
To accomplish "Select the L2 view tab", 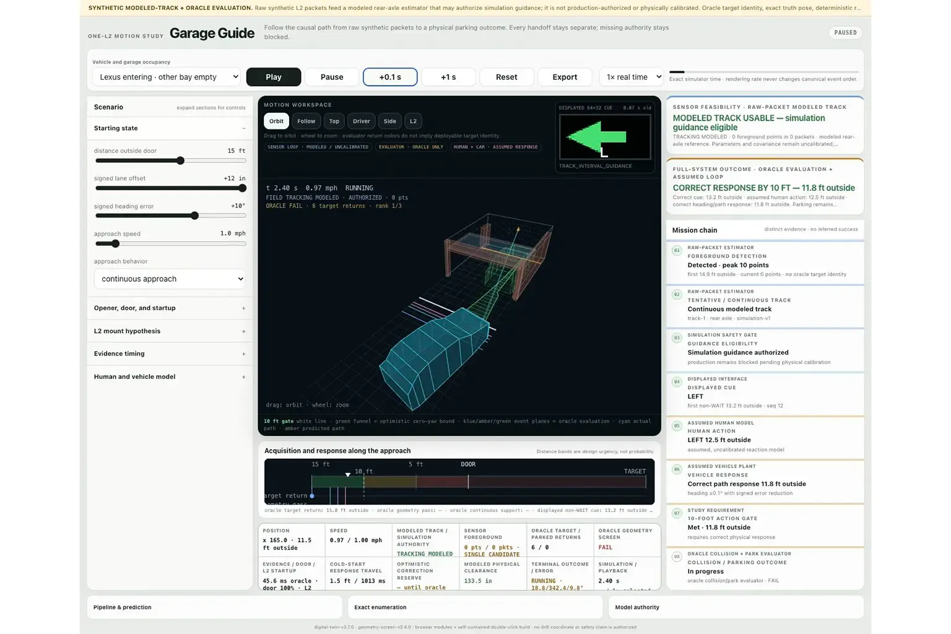I will coord(413,121).
